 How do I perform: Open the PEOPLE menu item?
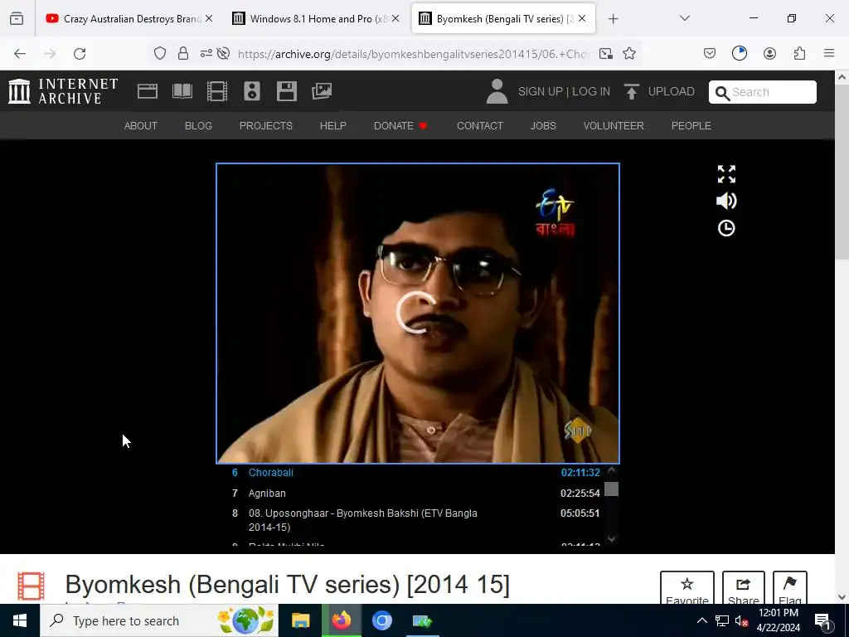(x=691, y=126)
